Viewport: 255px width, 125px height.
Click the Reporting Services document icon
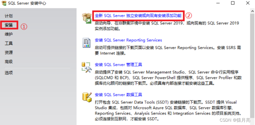coord(86,43)
